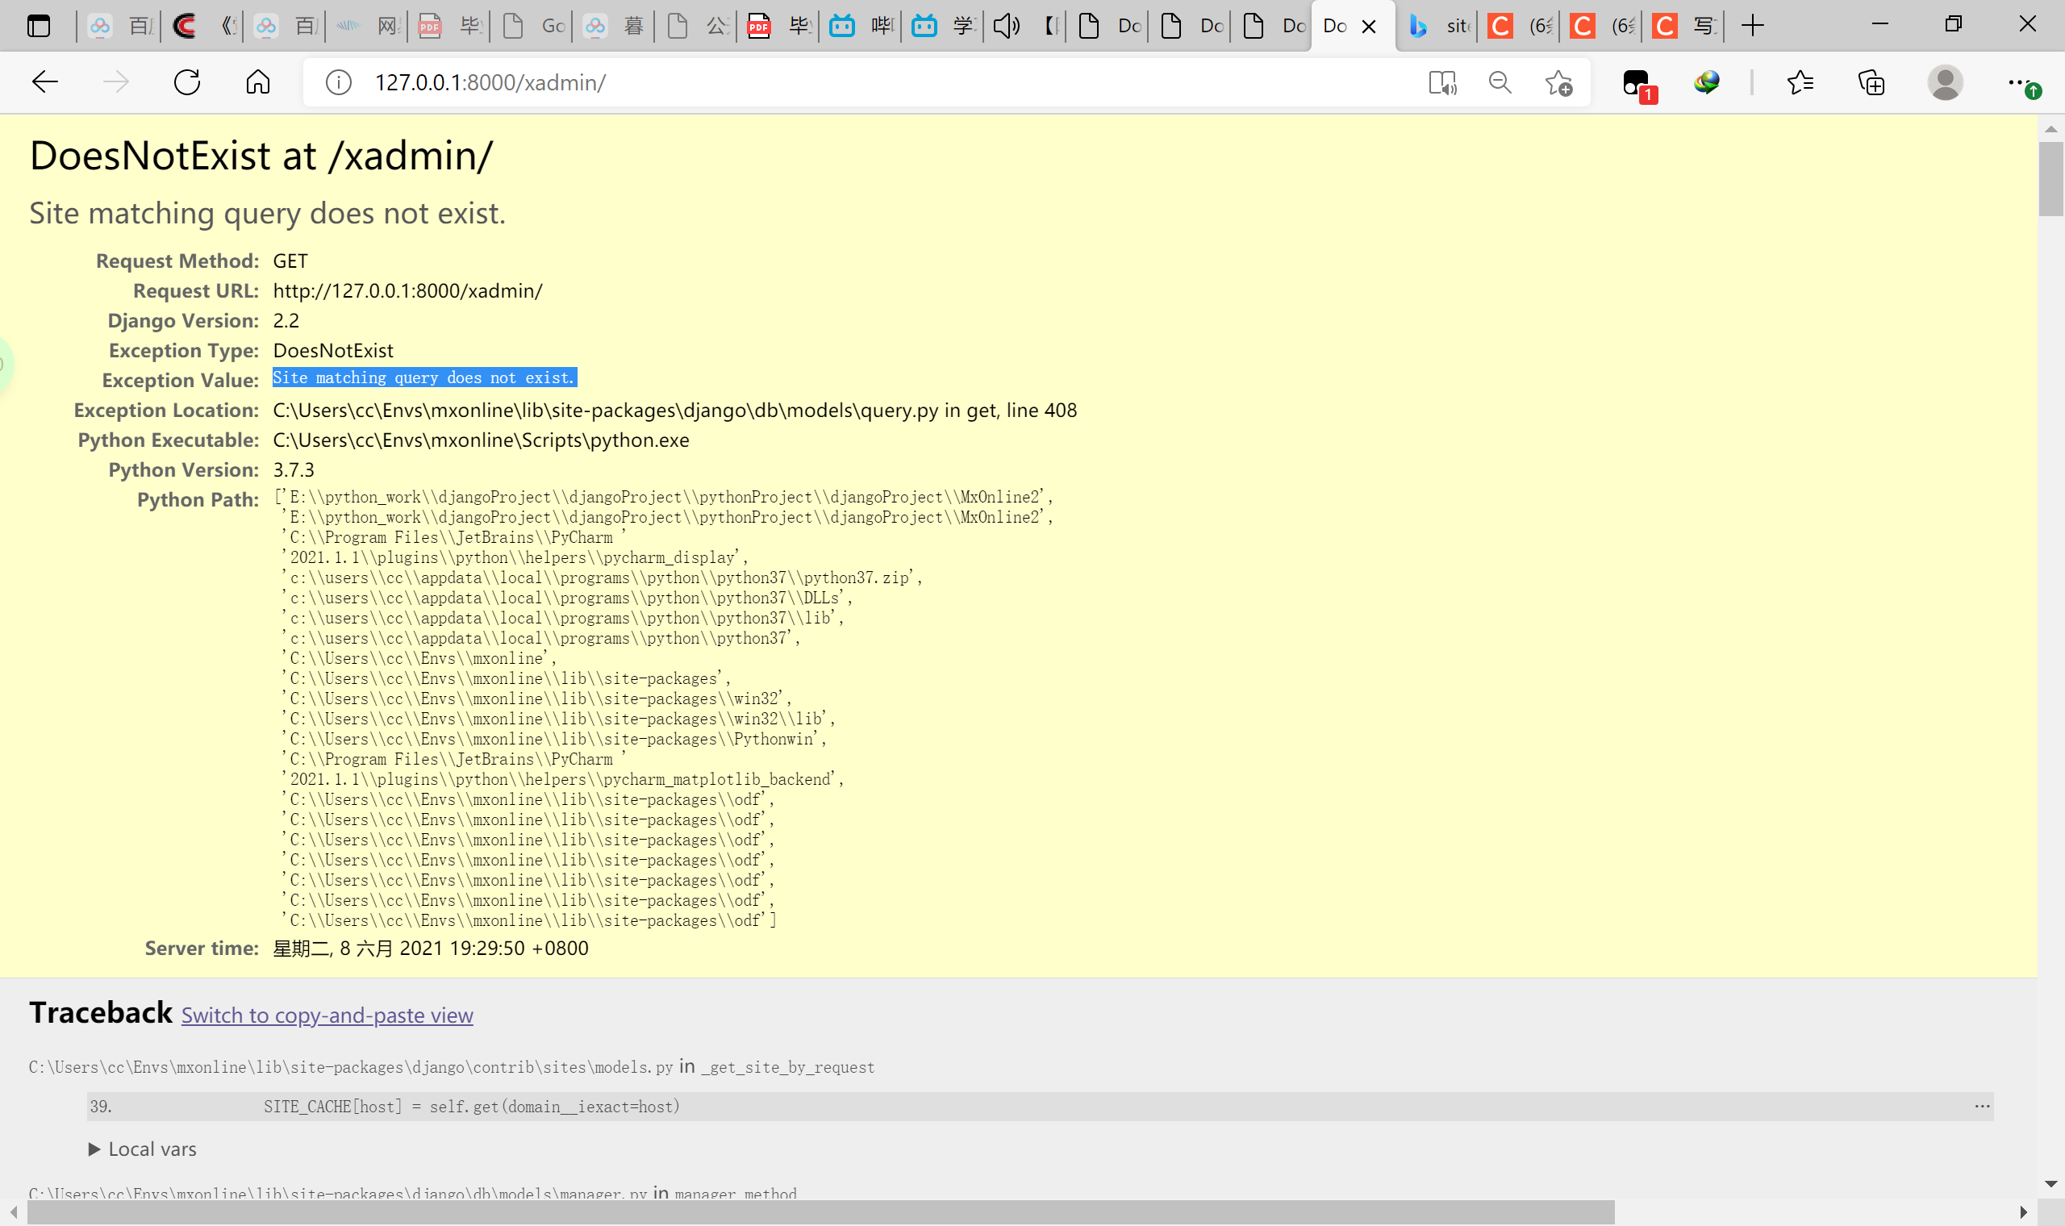Open a new browser tab
Image resolution: width=2065 pixels, height=1226 pixels.
(1752, 27)
